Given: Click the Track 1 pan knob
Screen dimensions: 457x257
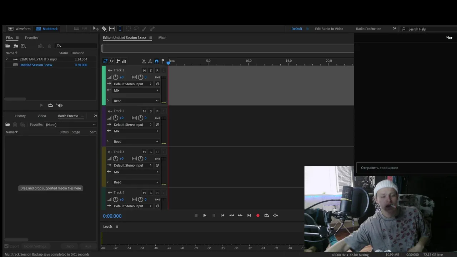Looking at the screenshot, I should point(141,77).
